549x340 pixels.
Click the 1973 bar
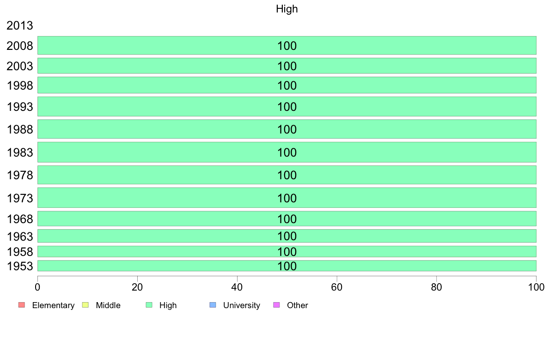[287, 198]
